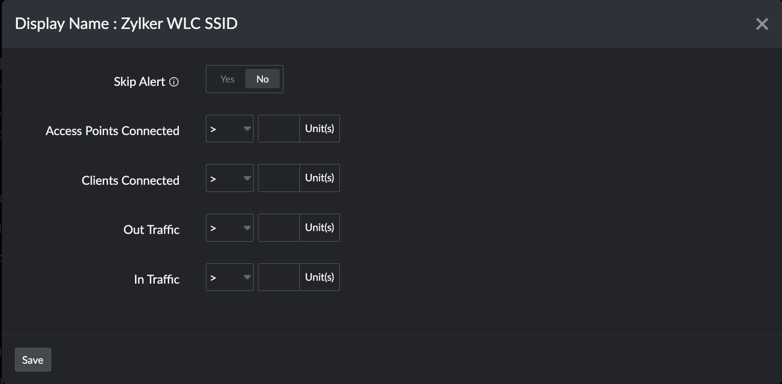Close the Zylker WLC SSID dialog
The image size is (782, 384).
pyautogui.click(x=762, y=24)
